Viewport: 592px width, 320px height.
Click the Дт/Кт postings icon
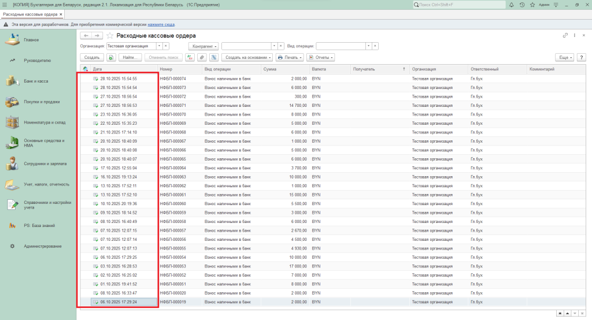pyautogui.click(x=190, y=57)
